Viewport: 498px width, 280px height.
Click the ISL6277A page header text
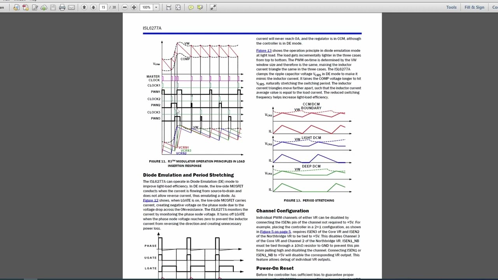[x=152, y=28]
